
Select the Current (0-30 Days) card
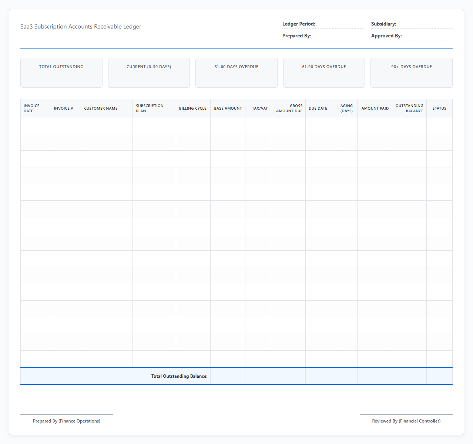click(149, 73)
